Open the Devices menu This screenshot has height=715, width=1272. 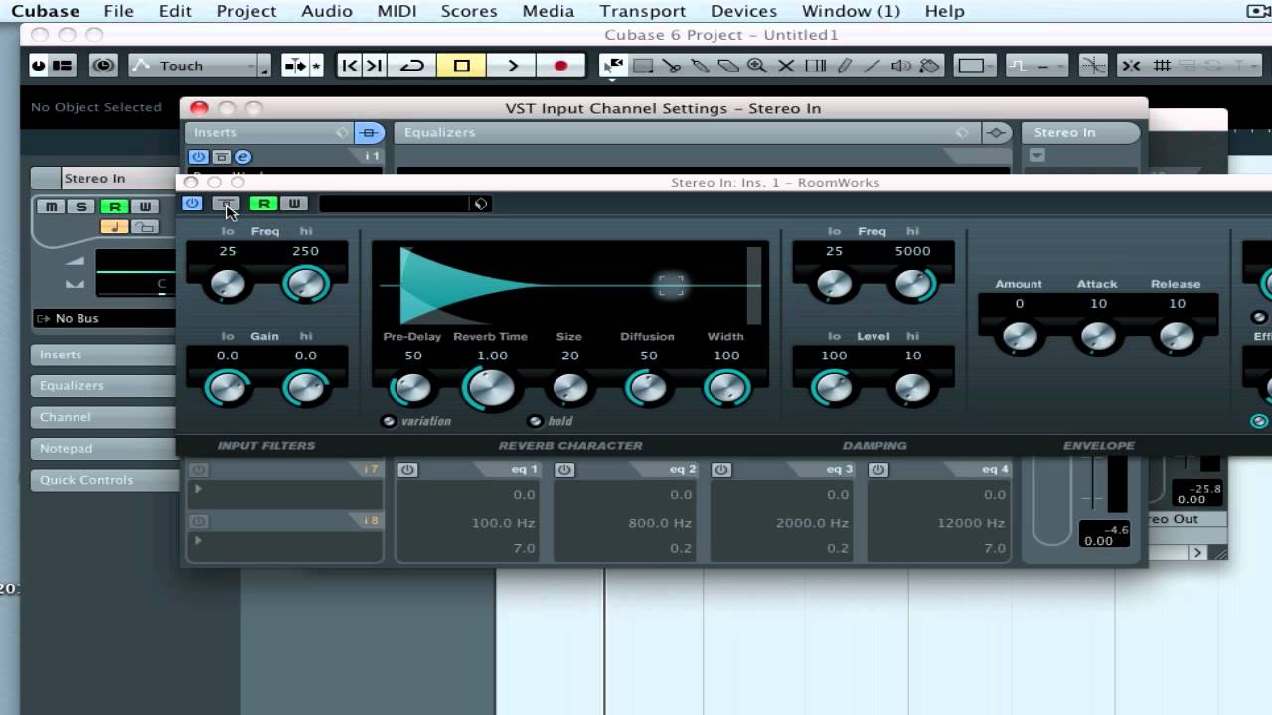[743, 11]
